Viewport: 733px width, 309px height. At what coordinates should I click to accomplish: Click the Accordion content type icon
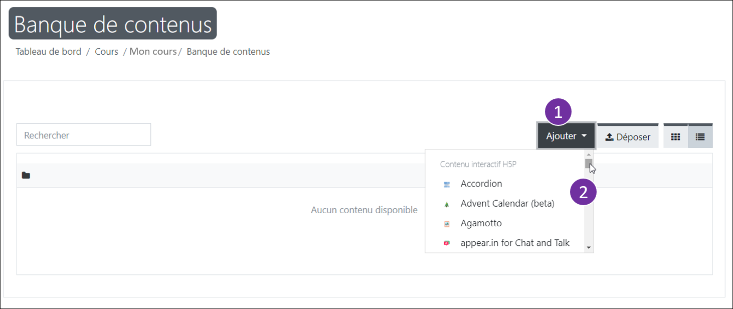[447, 184]
